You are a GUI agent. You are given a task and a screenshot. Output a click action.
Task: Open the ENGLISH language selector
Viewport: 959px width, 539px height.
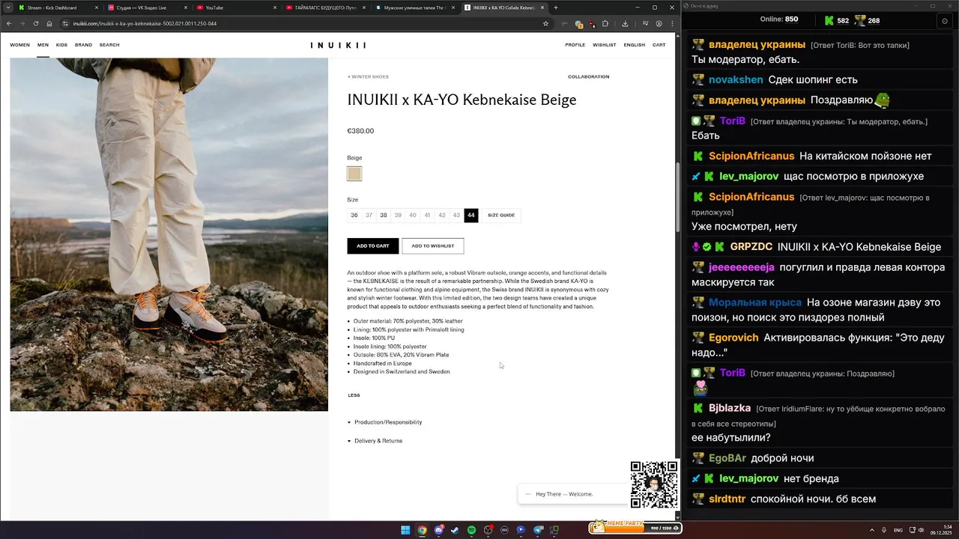tap(635, 45)
